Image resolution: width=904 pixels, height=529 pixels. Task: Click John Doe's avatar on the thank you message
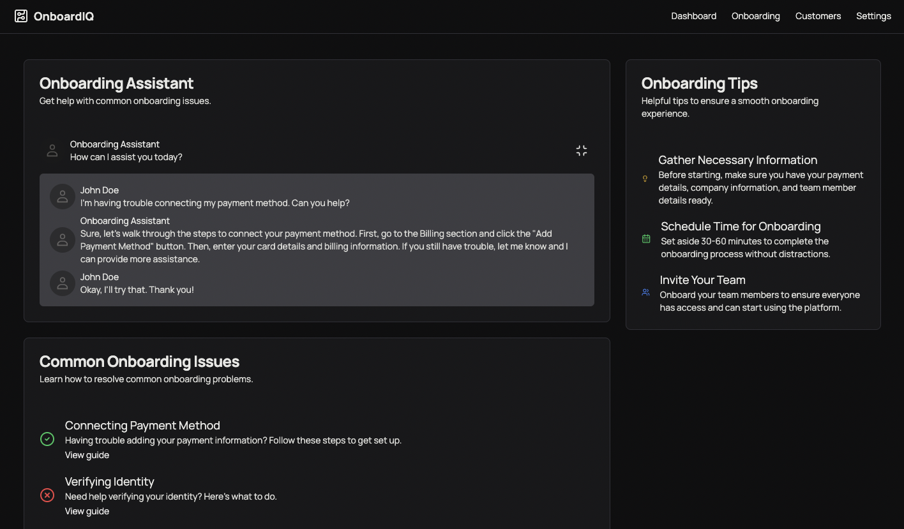pyautogui.click(x=63, y=283)
